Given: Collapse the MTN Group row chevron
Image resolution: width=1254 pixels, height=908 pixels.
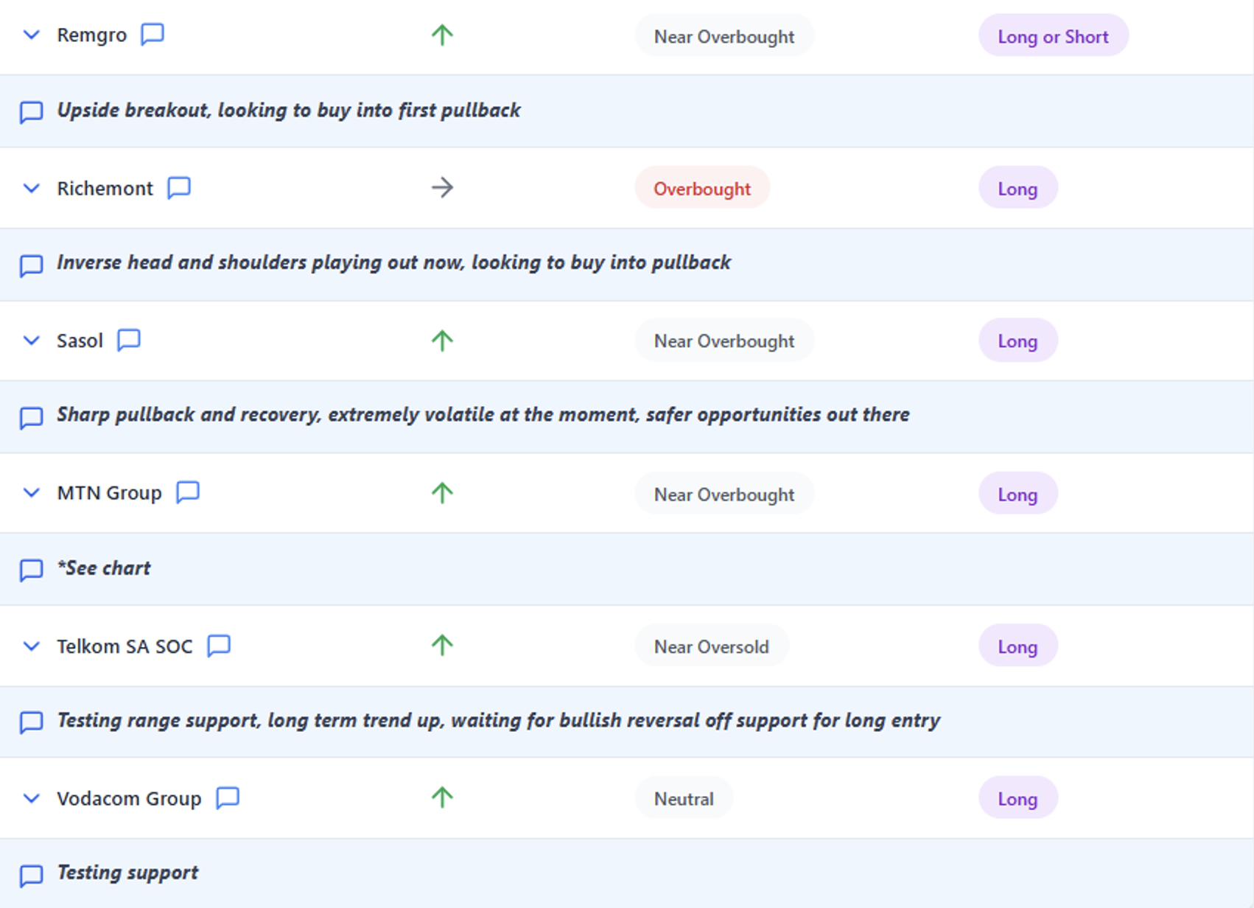Looking at the screenshot, I should [x=31, y=492].
